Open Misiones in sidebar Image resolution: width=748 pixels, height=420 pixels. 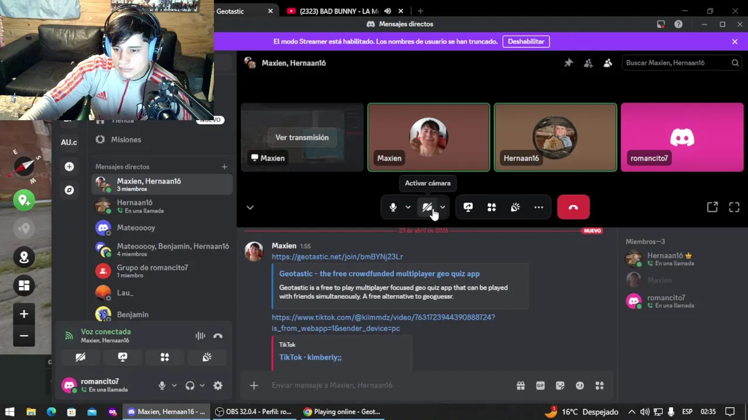pos(162,139)
